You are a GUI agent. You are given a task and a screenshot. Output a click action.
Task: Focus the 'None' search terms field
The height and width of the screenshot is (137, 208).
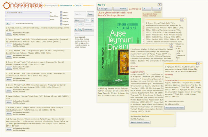[x=27, y=19]
